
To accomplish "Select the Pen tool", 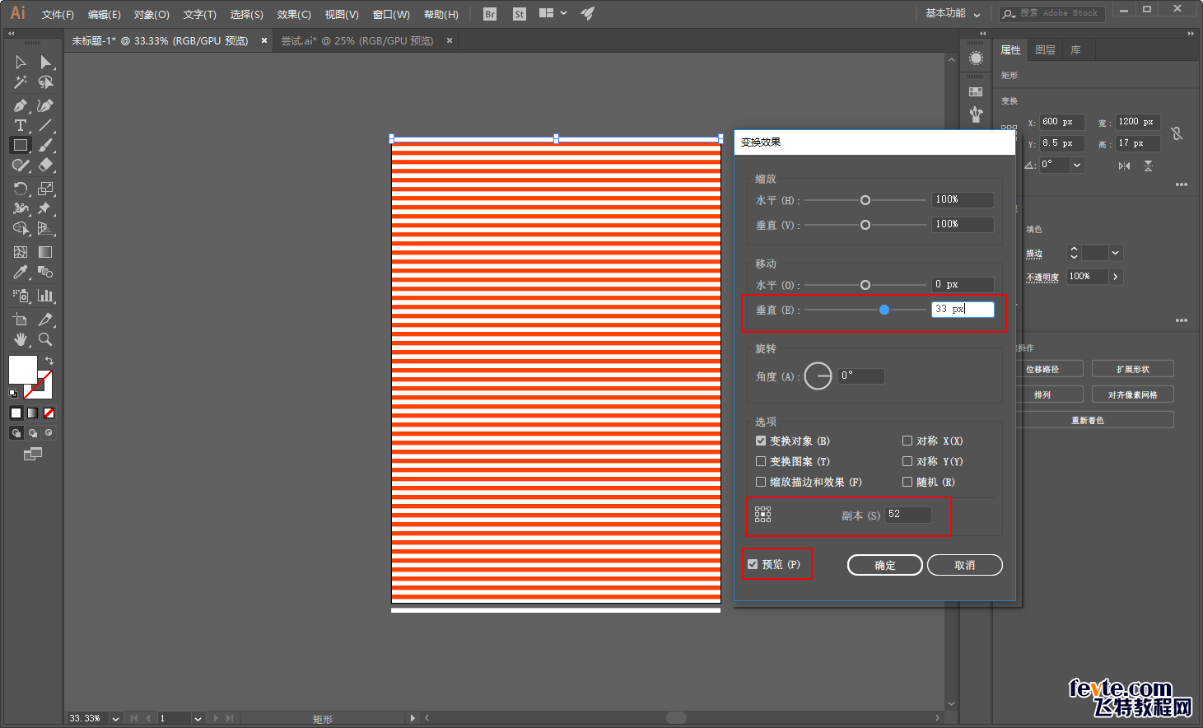I will pyautogui.click(x=20, y=105).
